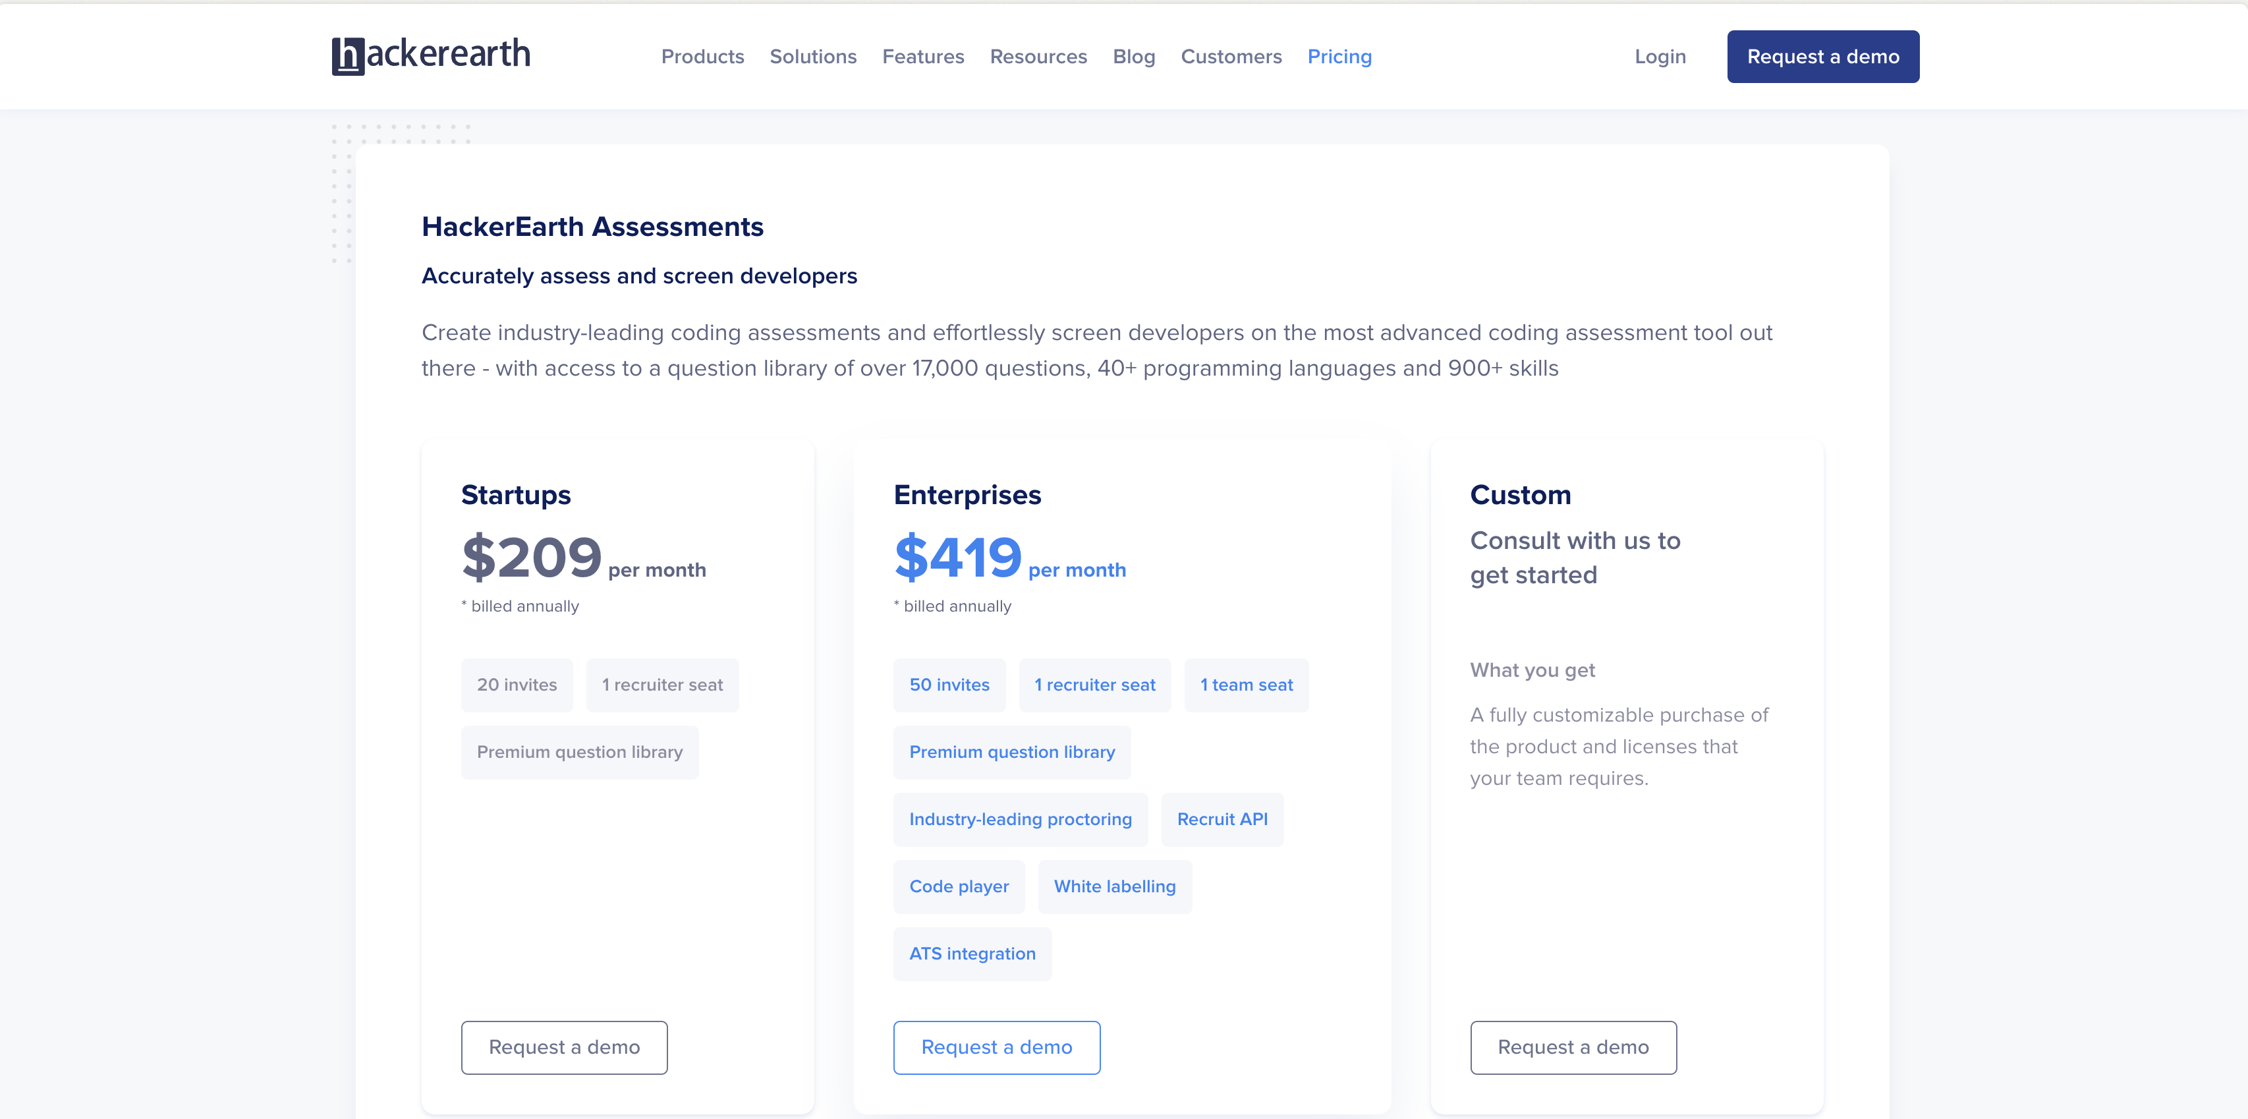Screen dimensions: 2248x1119
Task: Click the fully customizable purchase description
Action: point(1618,746)
